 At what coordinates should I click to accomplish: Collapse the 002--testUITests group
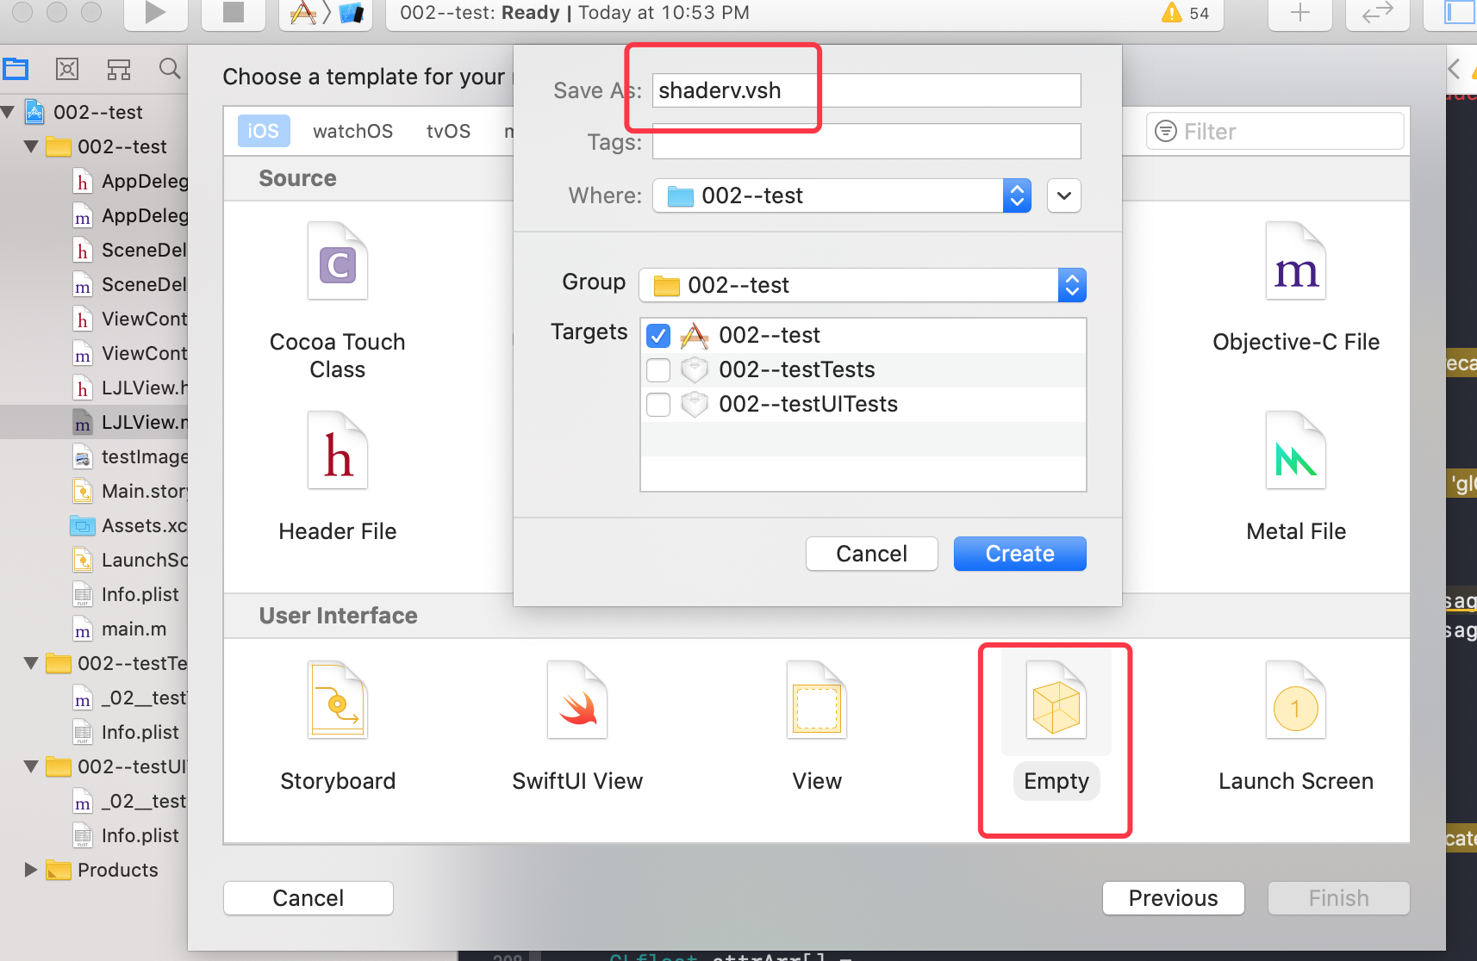coord(31,766)
